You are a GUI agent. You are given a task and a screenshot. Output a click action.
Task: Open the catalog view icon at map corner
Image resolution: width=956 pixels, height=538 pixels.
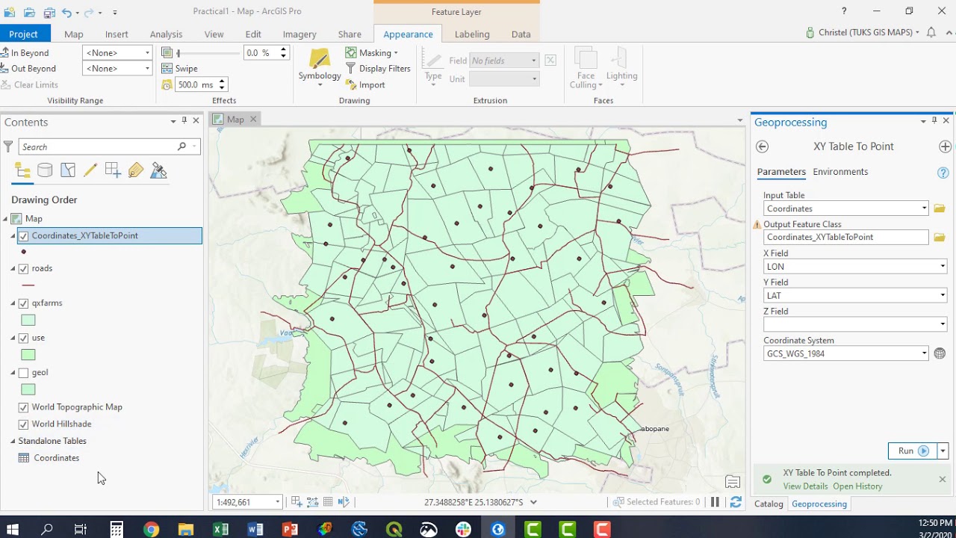[x=733, y=482]
